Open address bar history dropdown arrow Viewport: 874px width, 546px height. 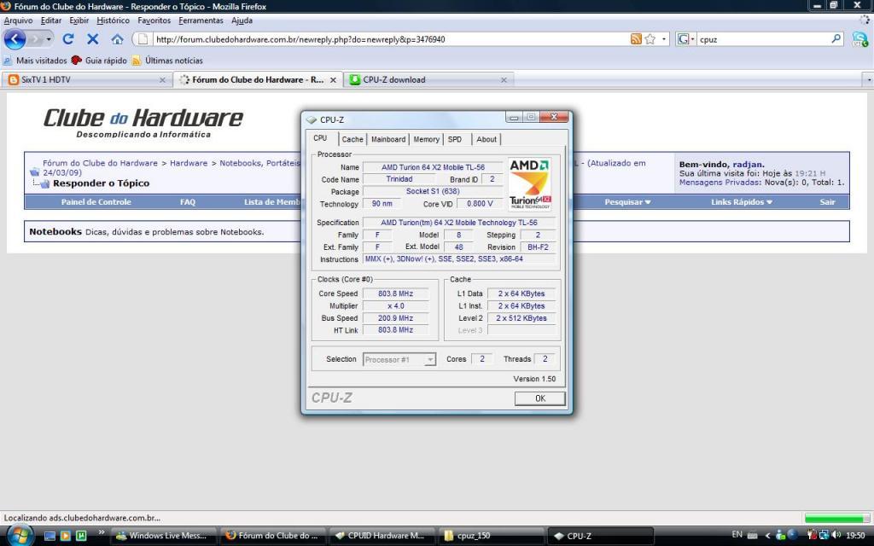663,39
